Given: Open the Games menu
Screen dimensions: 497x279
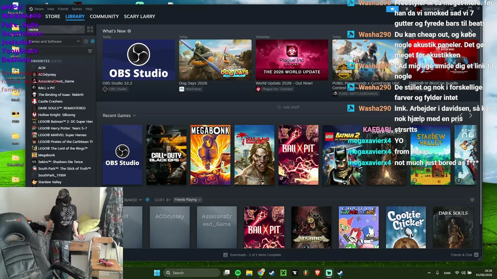Looking at the screenshot, I should (77, 9).
